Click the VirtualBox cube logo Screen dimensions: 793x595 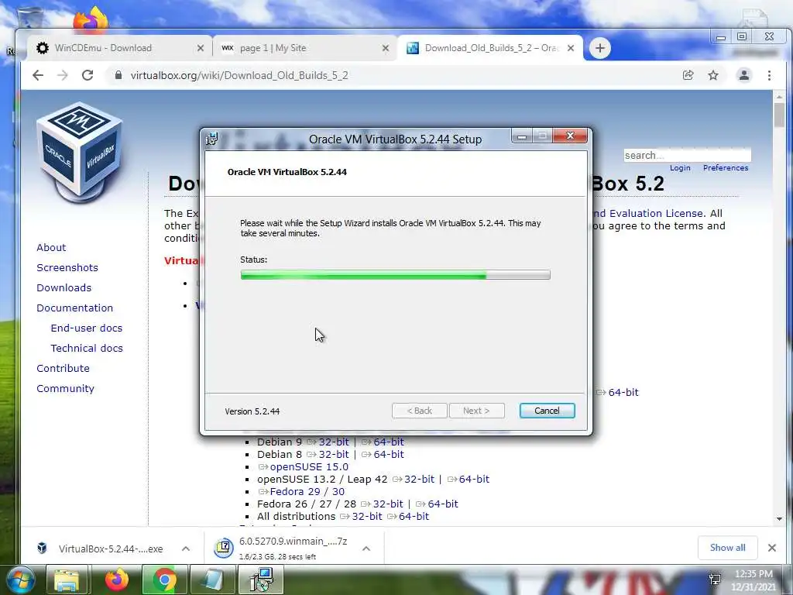(80, 152)
